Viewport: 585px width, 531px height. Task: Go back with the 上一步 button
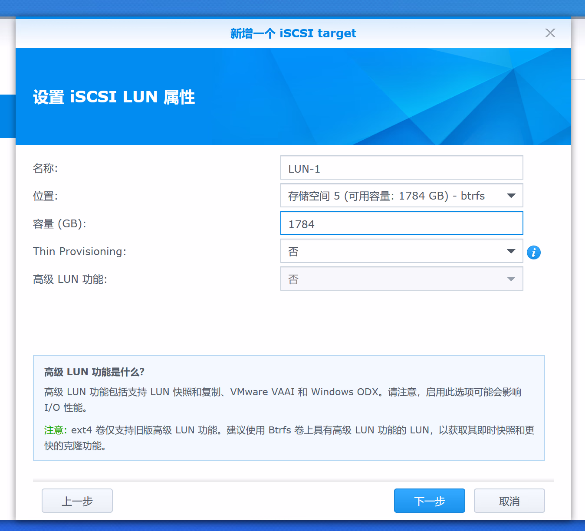click(77, 501)
